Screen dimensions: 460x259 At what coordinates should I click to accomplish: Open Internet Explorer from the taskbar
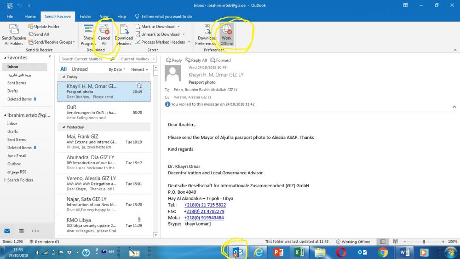258,252
